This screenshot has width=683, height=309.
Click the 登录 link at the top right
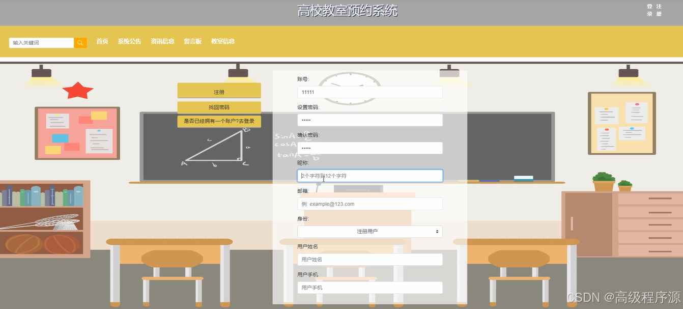point(650,10)
